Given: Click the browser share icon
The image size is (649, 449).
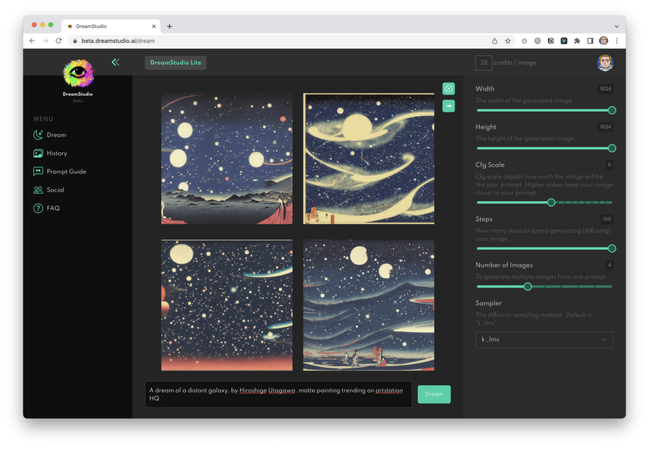Looking at the screenshot, I should [494, 41].
